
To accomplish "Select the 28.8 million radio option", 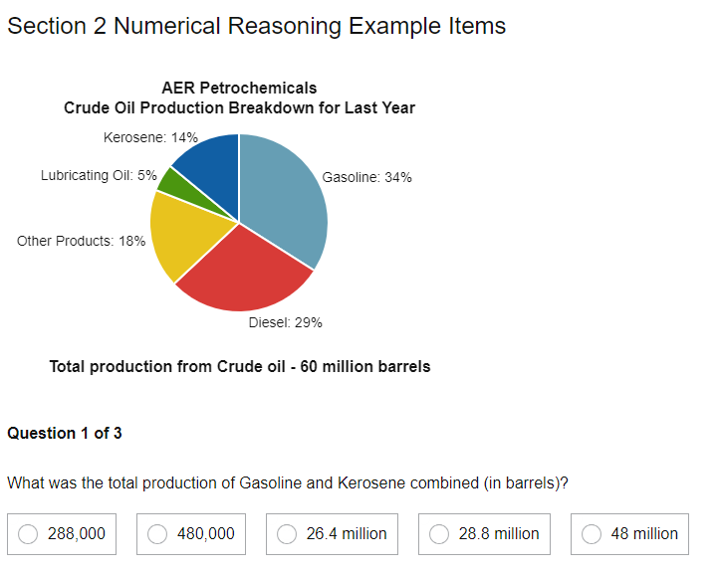I will click(x=440, y=534).
